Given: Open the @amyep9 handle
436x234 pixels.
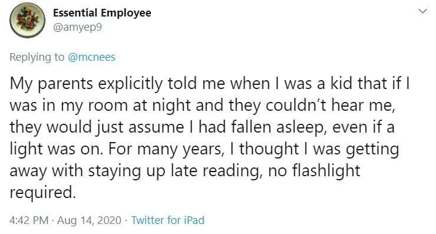Looking at the screenshot, I should (x=77, y=27).
